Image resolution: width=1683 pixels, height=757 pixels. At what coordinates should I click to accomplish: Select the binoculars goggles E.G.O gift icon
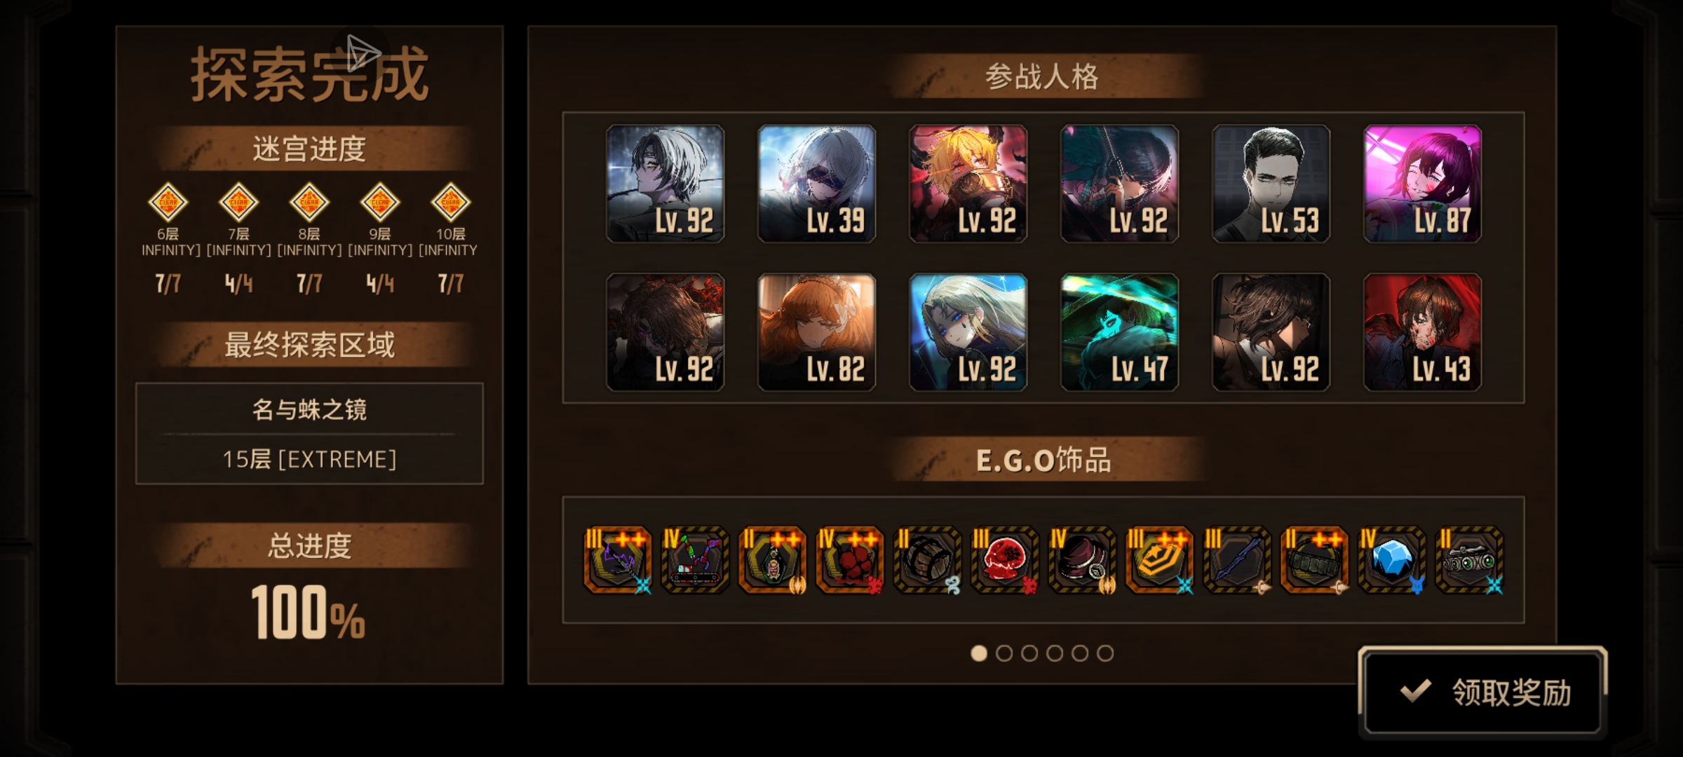[1469, 560]
